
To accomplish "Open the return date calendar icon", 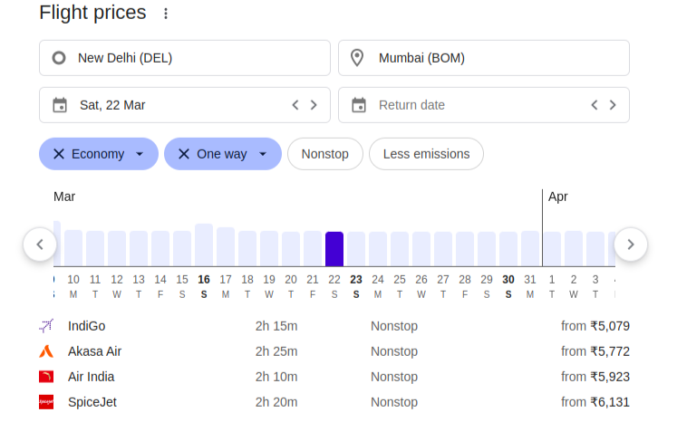I will click(x=359, y=105).
